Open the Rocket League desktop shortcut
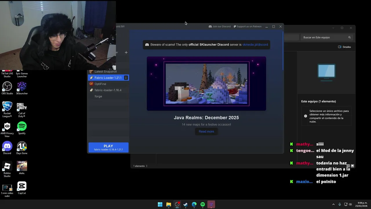The height and width of the screenshot is (209, 371). [x=7, y=109]
